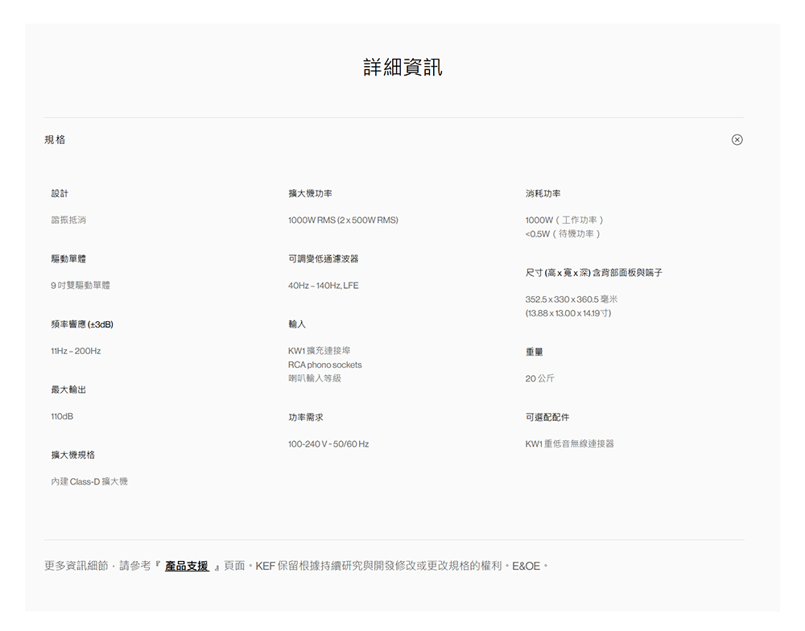Click the circled X collapse icon
Screen dimensions: 805x631
pyautogui.click(x=737, y=140)
